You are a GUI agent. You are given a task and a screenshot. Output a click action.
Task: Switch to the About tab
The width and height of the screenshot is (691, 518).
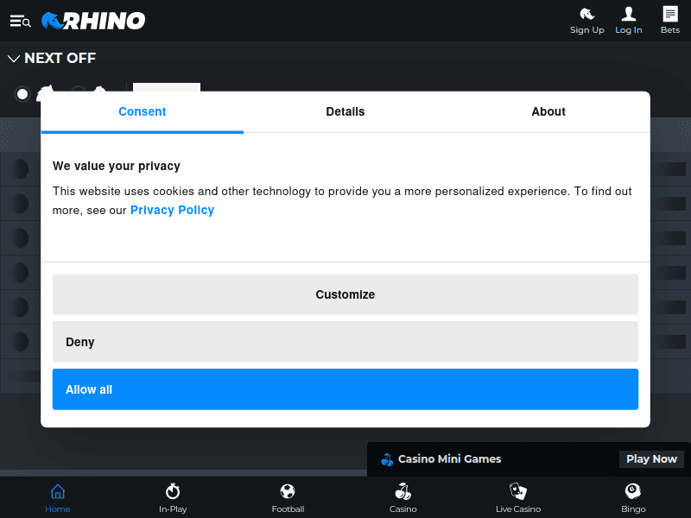click(548, 112)
